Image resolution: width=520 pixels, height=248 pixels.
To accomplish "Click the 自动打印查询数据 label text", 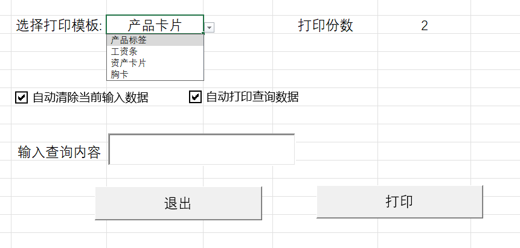I will 252,97.
